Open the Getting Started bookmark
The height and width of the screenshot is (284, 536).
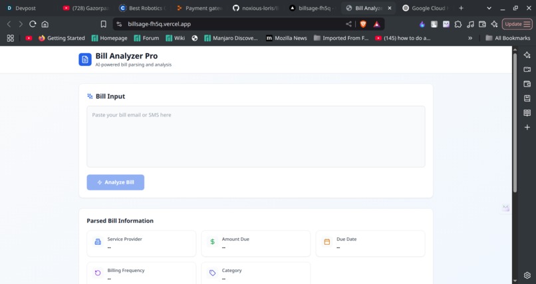coord(62,39)
